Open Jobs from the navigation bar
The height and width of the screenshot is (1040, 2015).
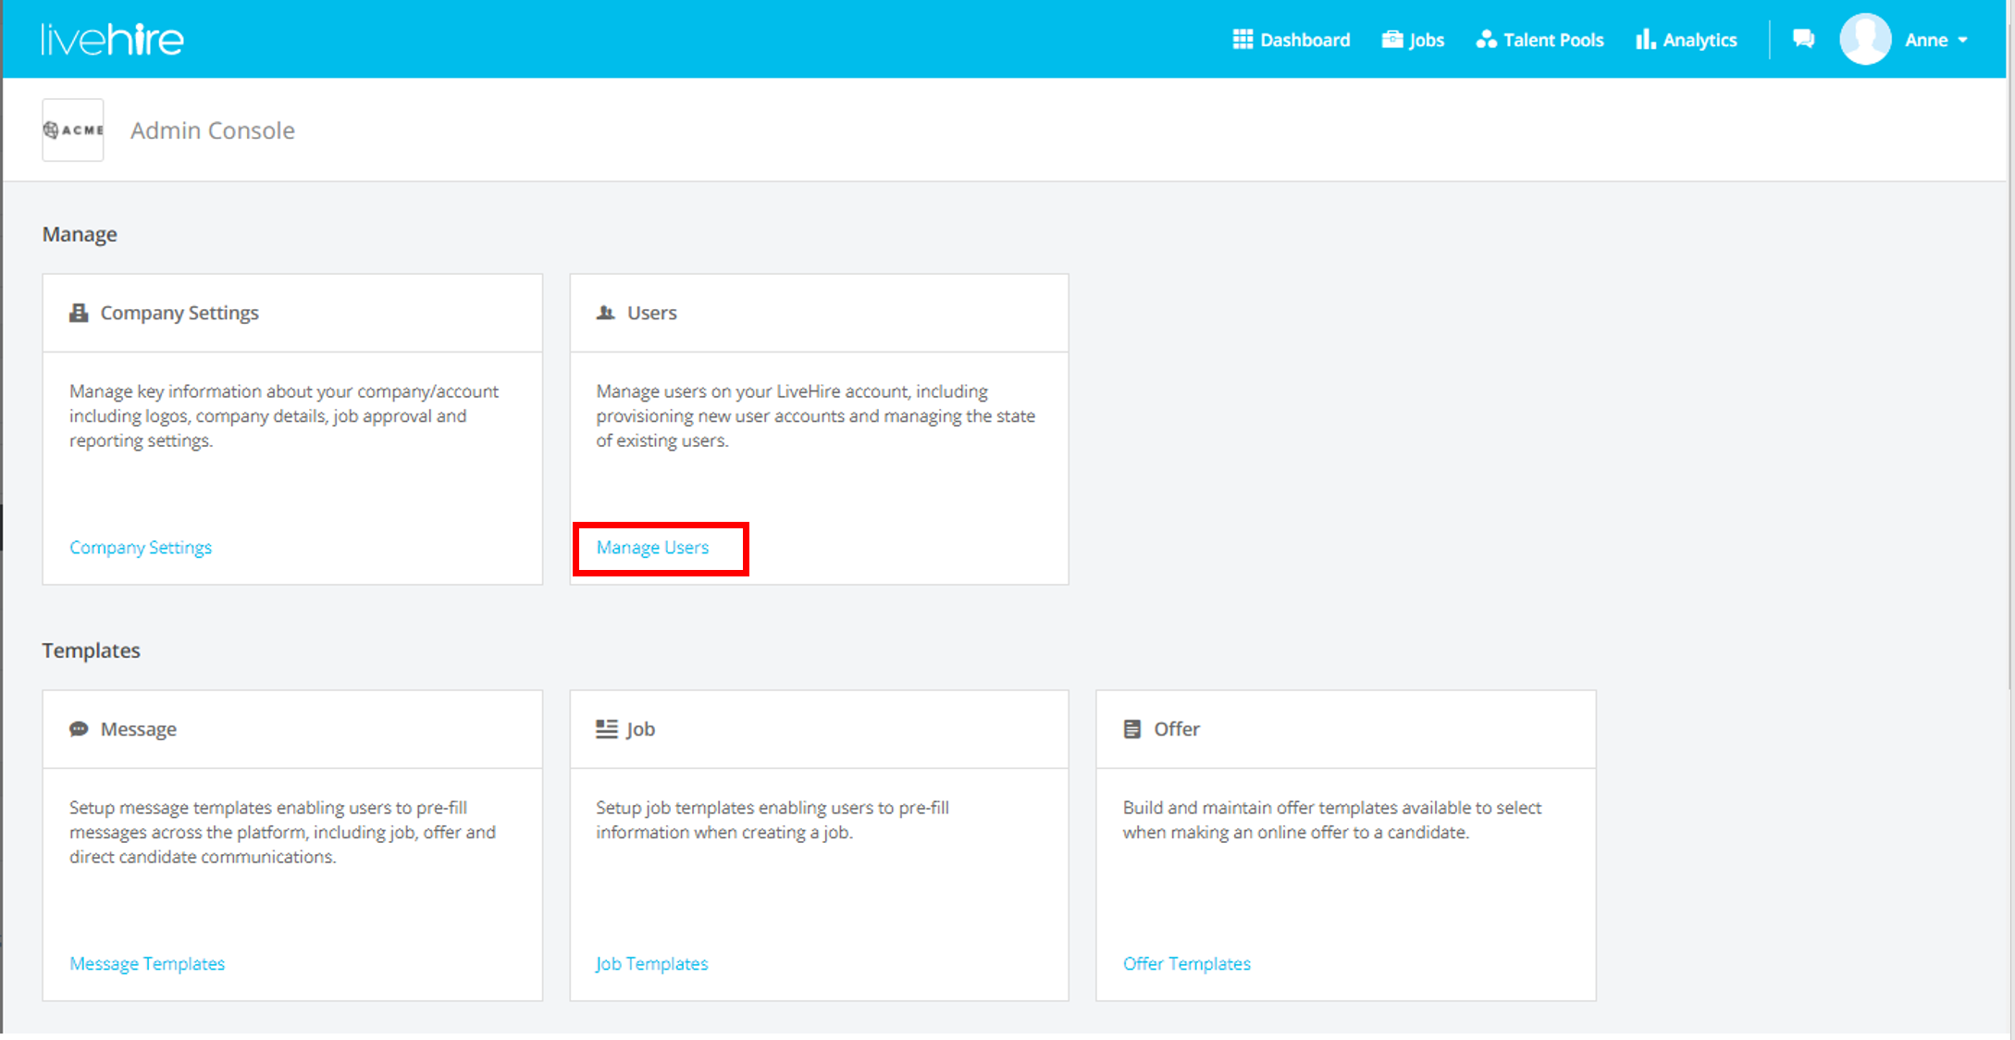click(x=1413, y=40)
